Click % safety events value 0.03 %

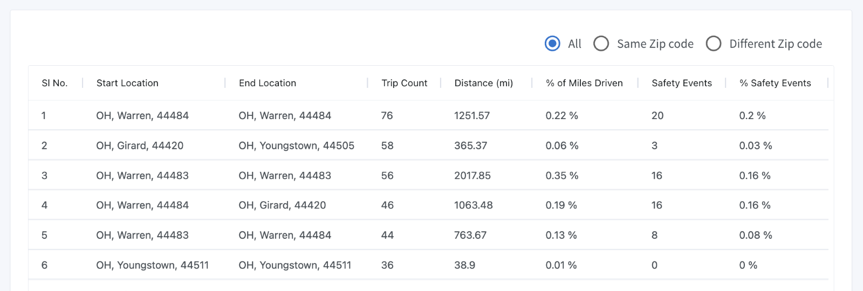coord(756,145)
